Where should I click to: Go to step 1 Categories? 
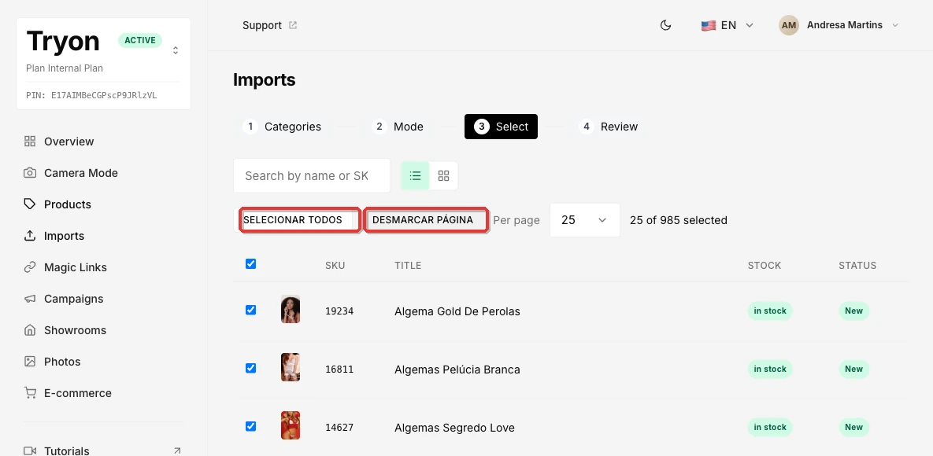[x=282, y=127]
